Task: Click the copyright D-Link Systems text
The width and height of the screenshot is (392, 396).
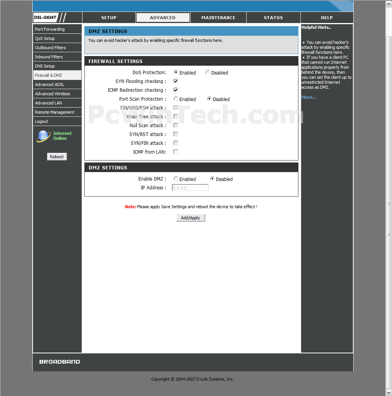Action: [193, 379]
